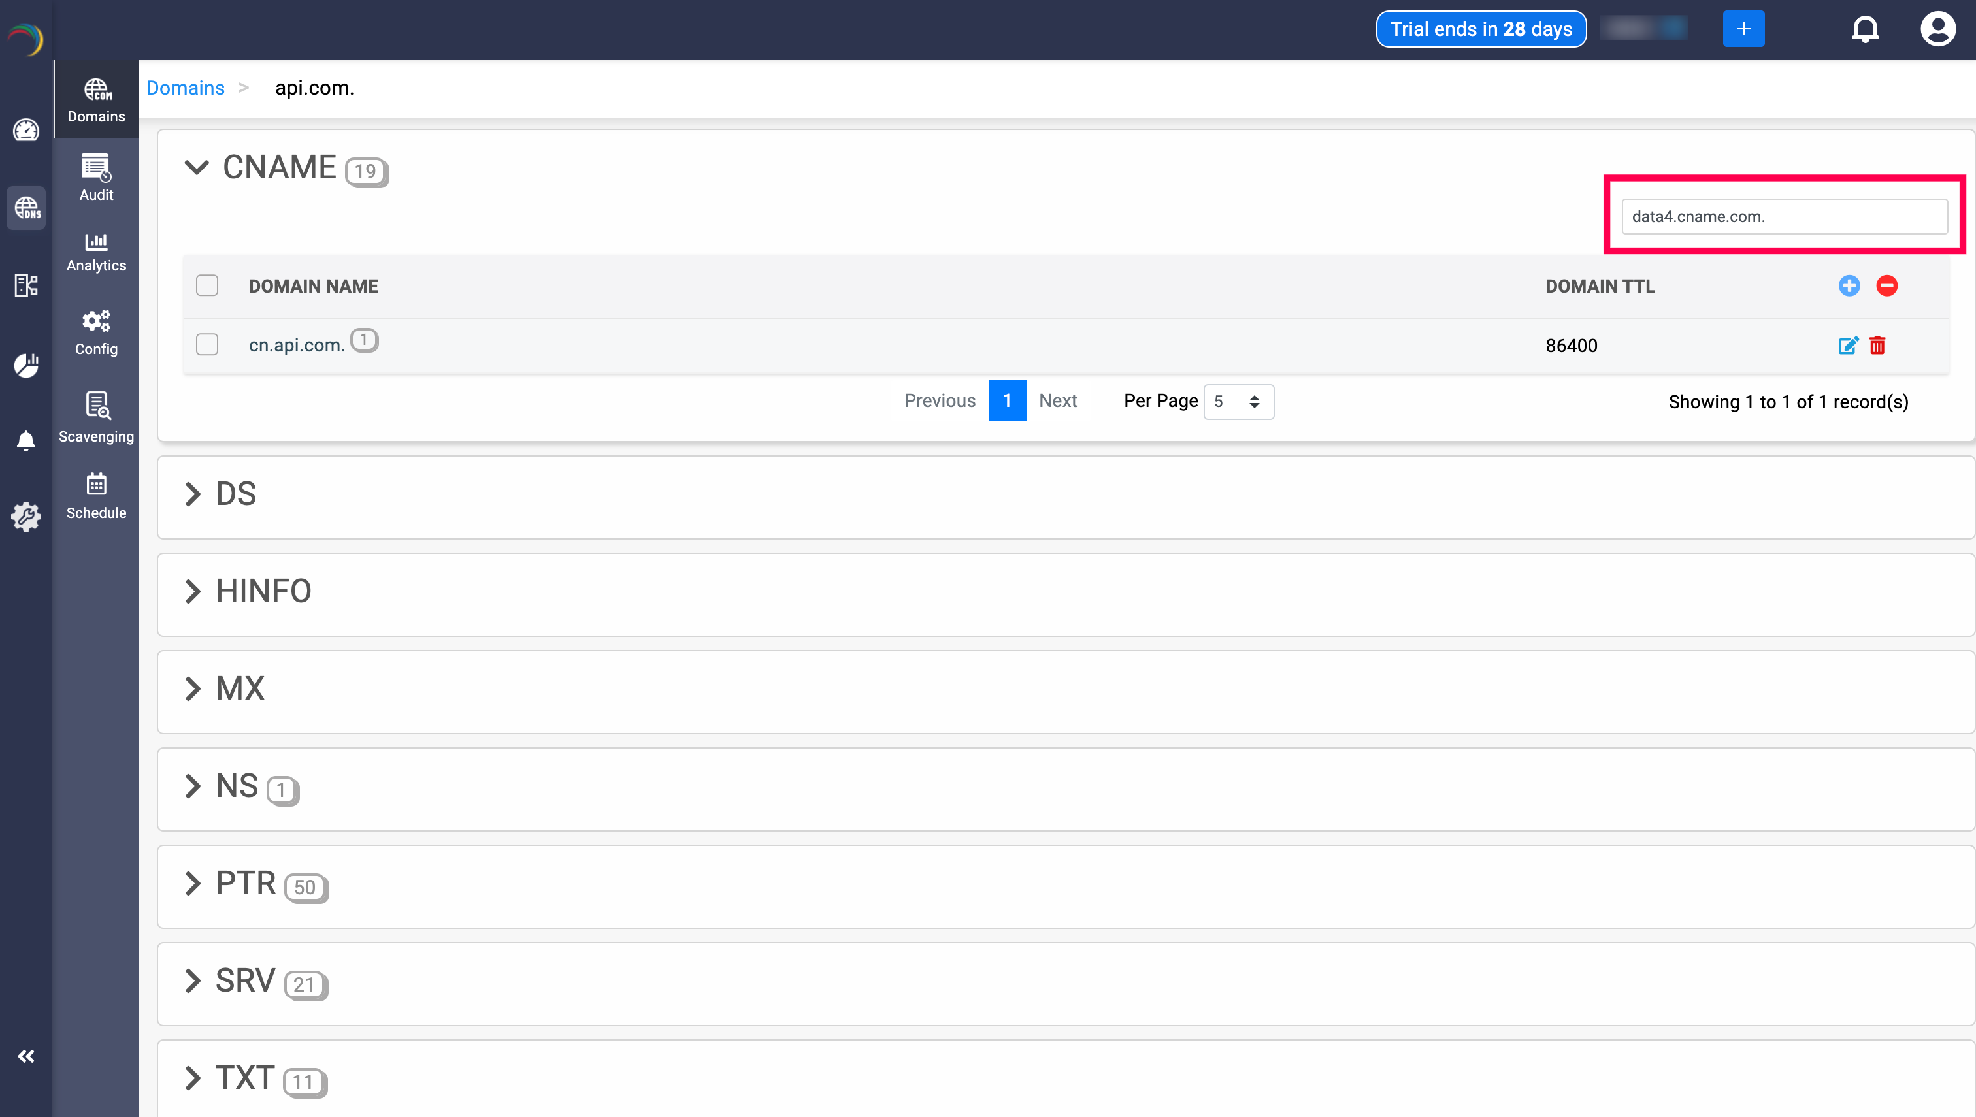Image resolution: width=1976 pixels, height=1117 pixels.
Task: Edit the cn.api.com. record
Action: (x=1848, y=346)
